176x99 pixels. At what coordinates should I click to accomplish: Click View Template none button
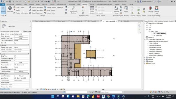pos(21,76)
